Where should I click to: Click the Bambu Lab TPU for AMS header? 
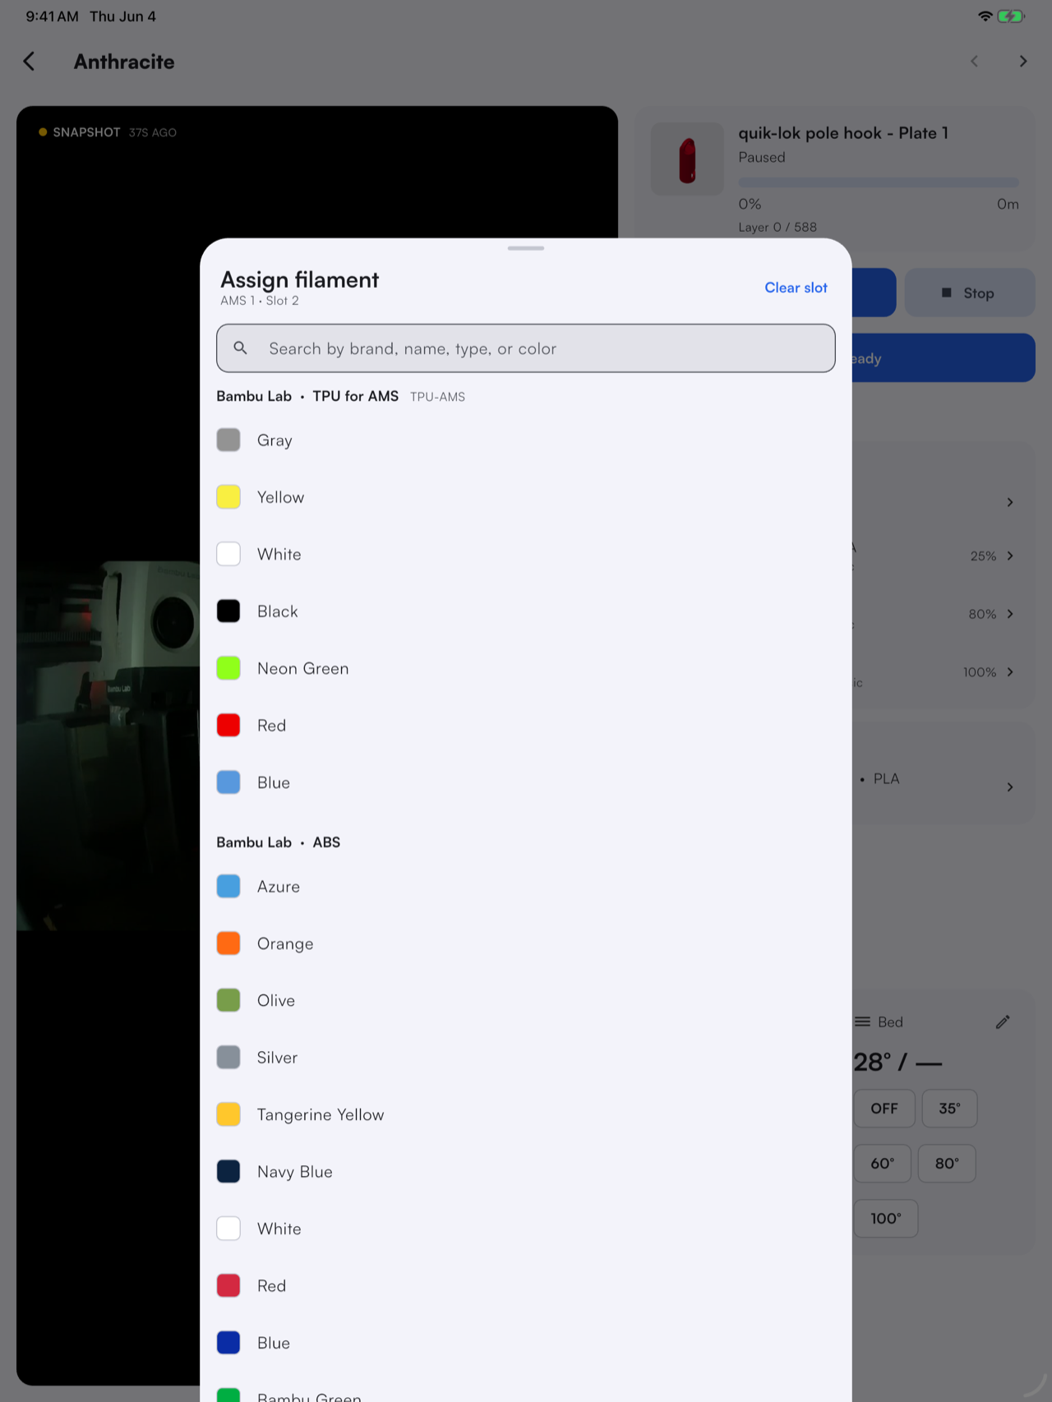(341, 396)
